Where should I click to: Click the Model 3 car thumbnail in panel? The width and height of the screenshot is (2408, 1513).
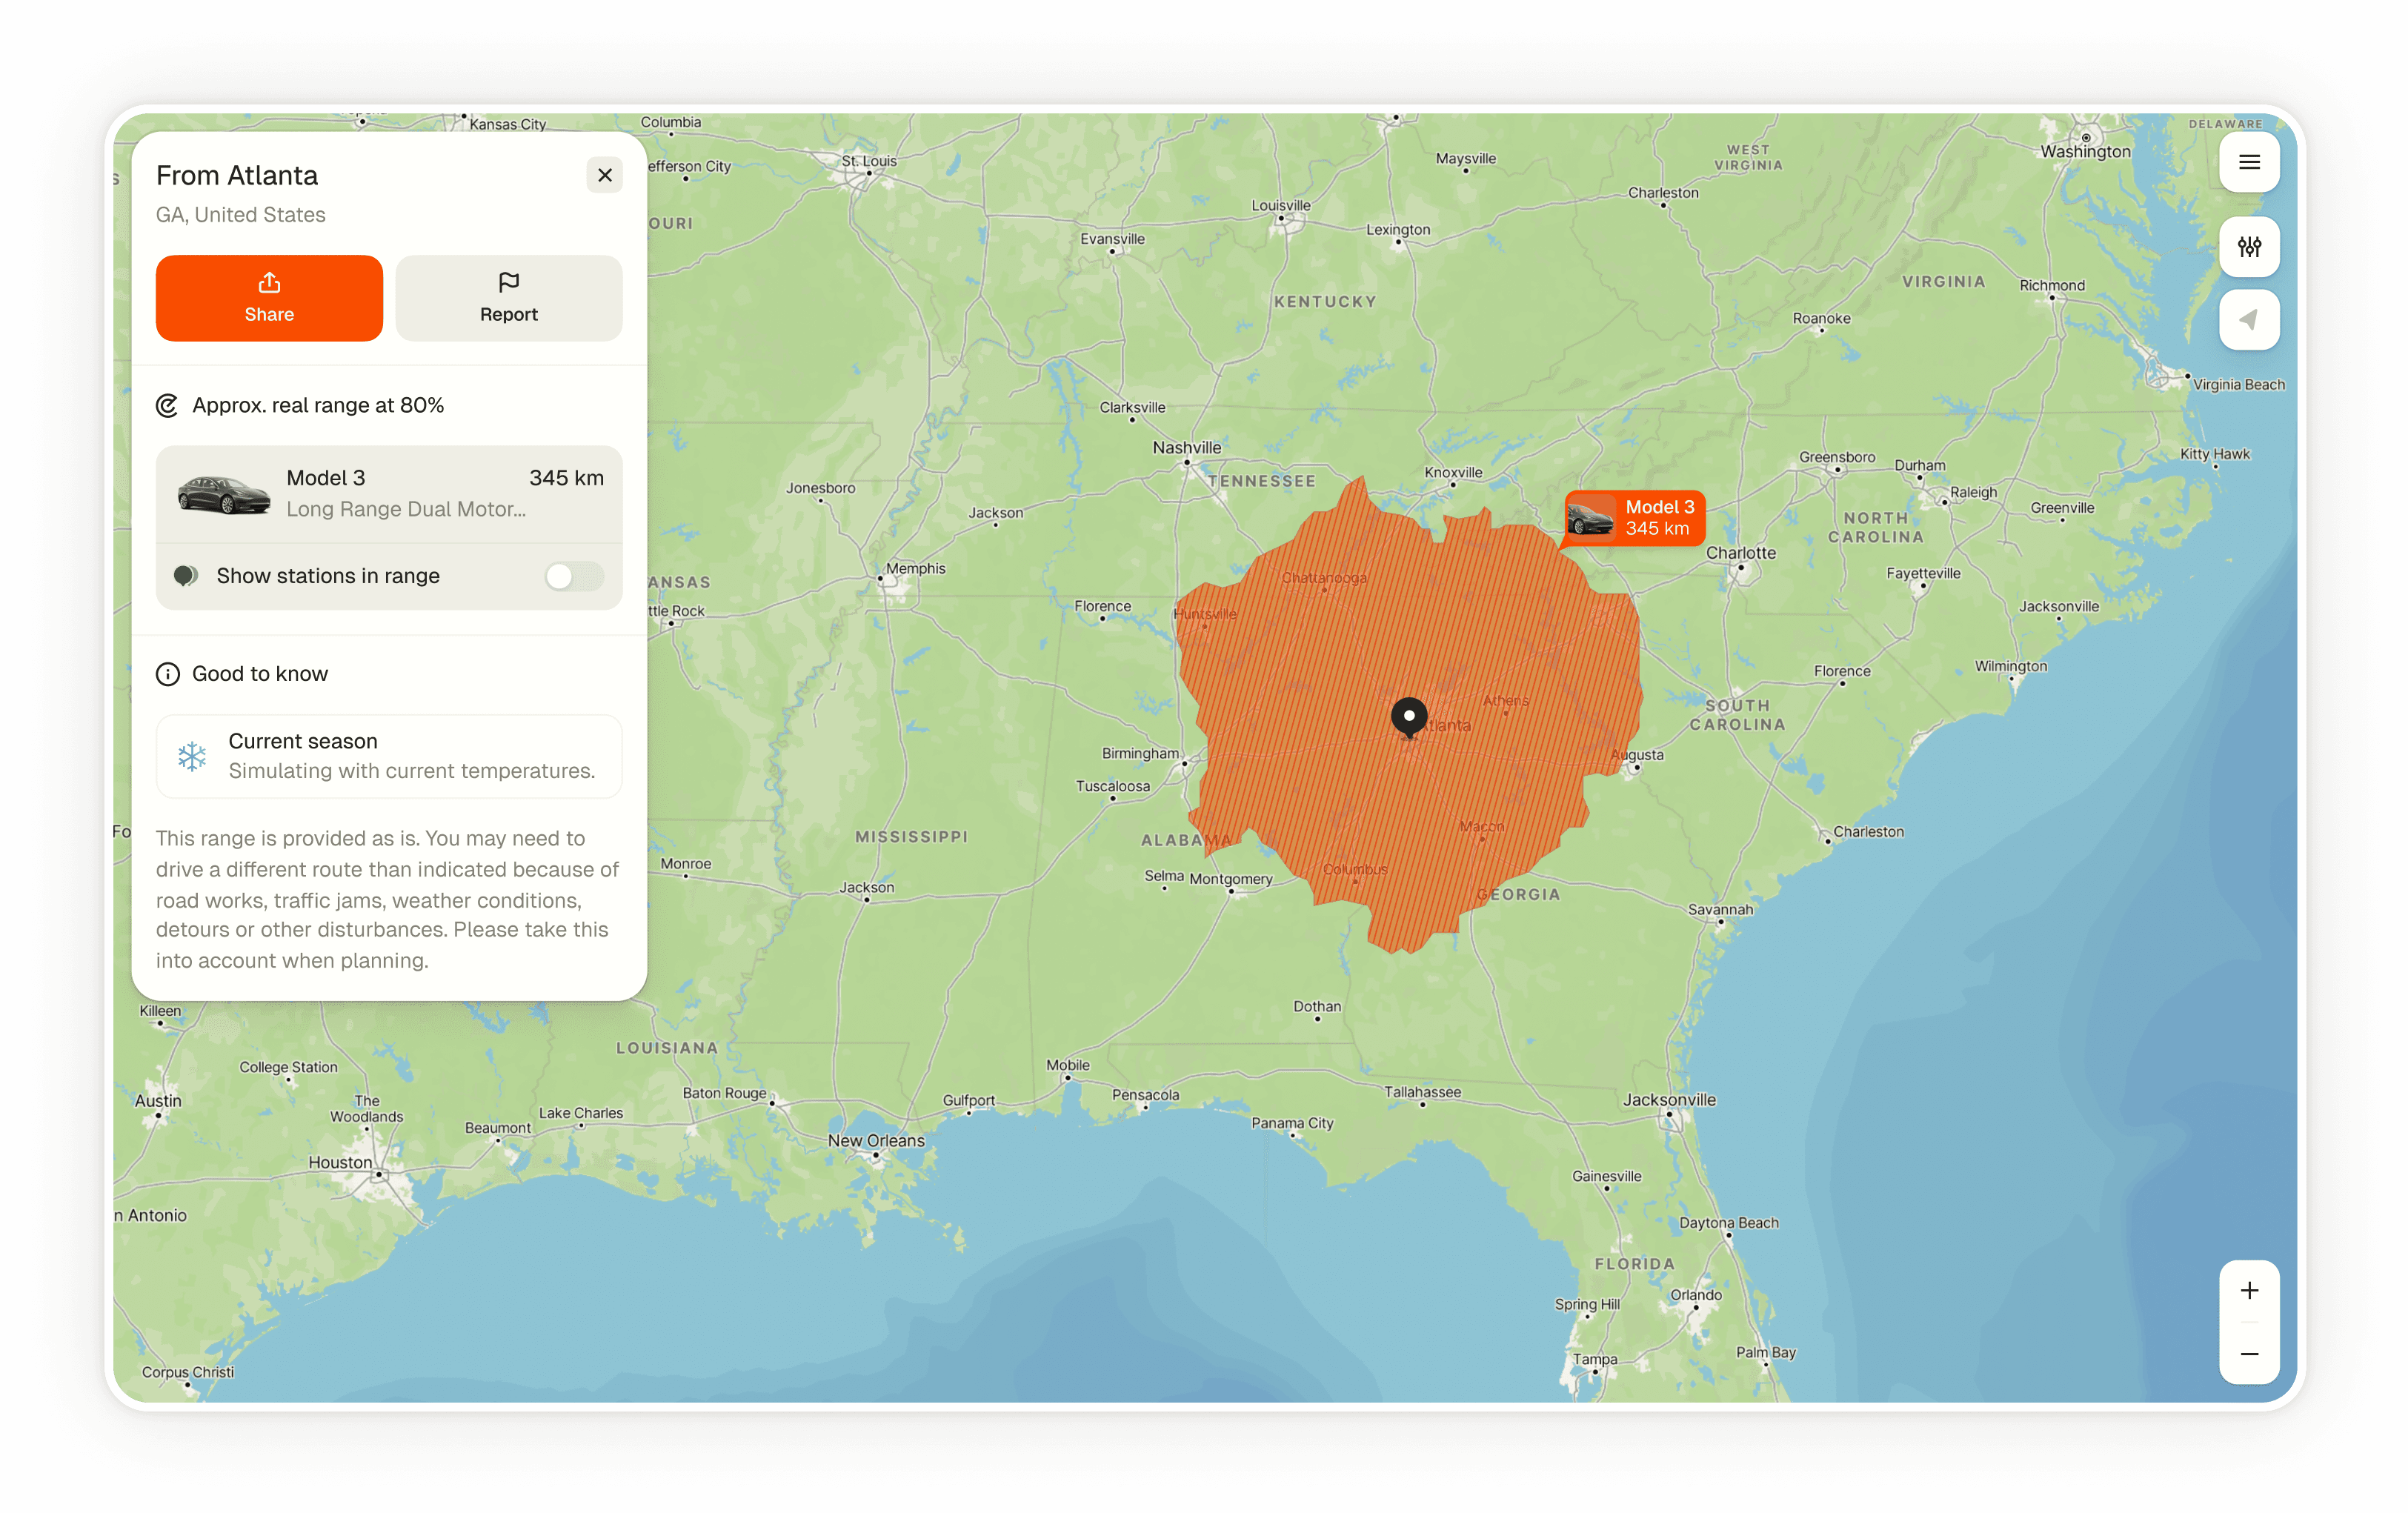(x=223, y=494)
